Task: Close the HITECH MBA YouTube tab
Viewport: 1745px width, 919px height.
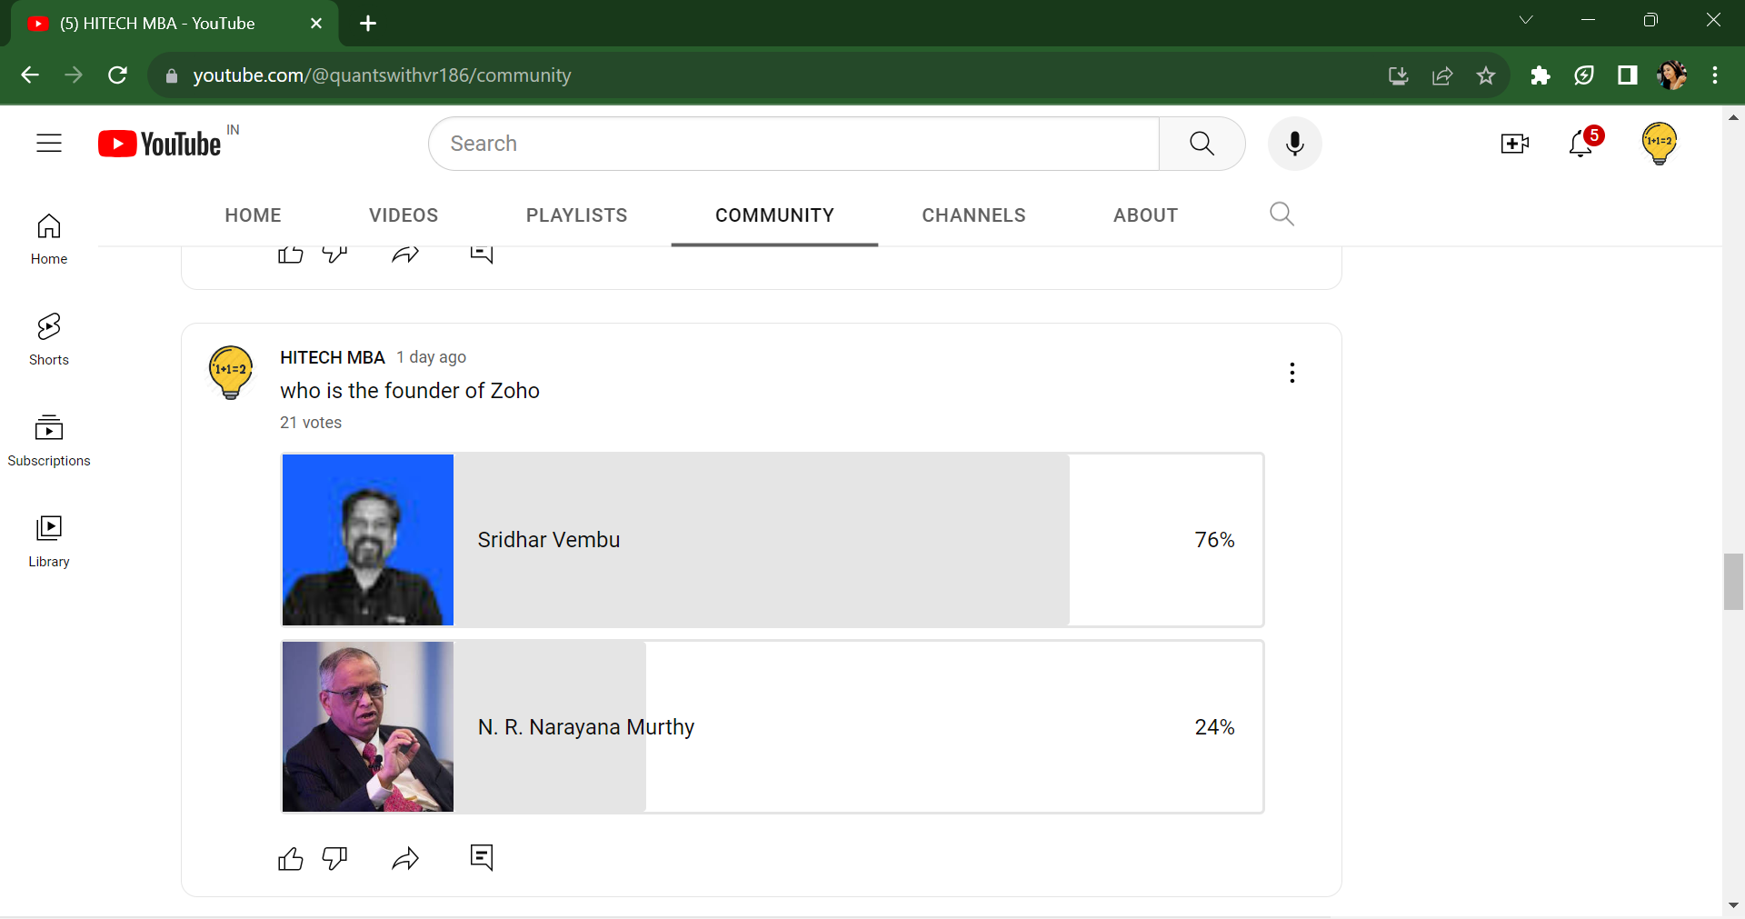Action: (x=316, y=24)
